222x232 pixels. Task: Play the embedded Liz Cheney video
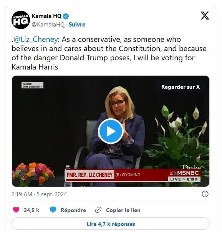point(111,131)
